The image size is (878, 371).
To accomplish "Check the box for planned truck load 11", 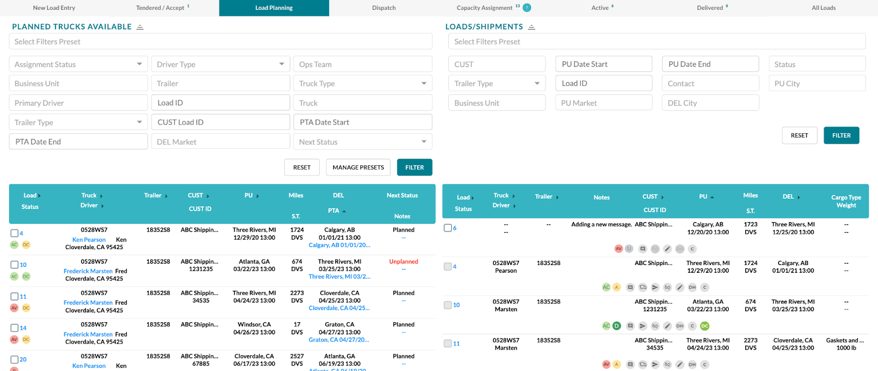I will (x=14, y=296).
